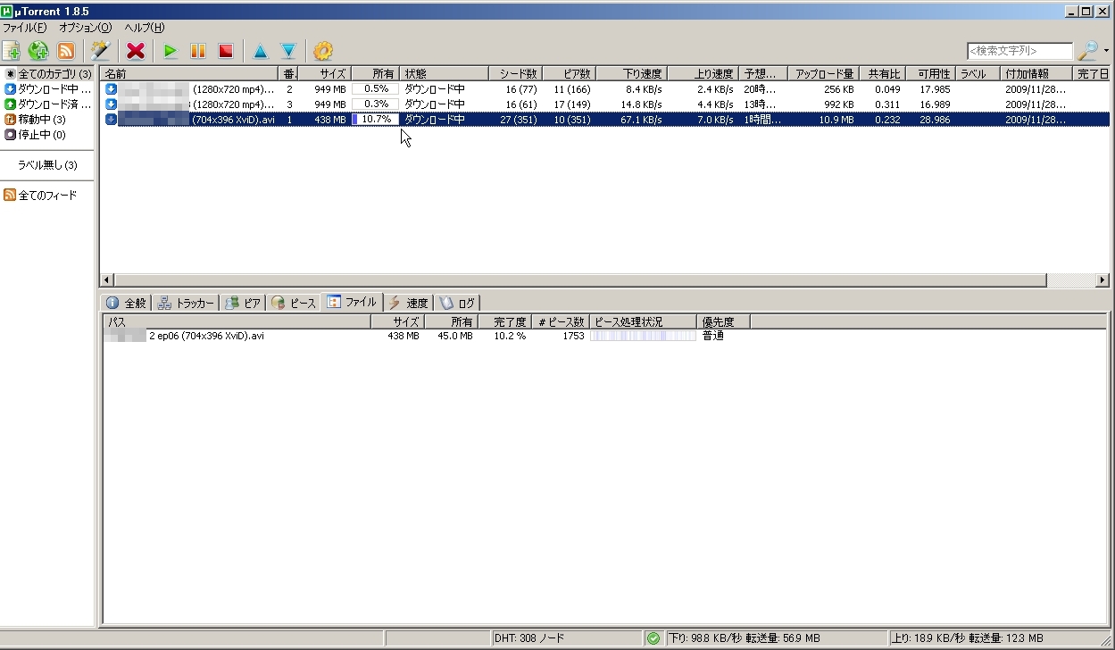Switch to the ピア tab

click(x=243, y=303)
